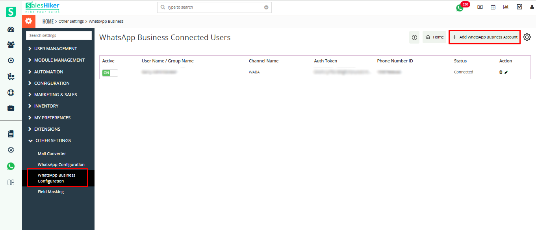Open the Reports bar chart icon

tap(506, 7)
